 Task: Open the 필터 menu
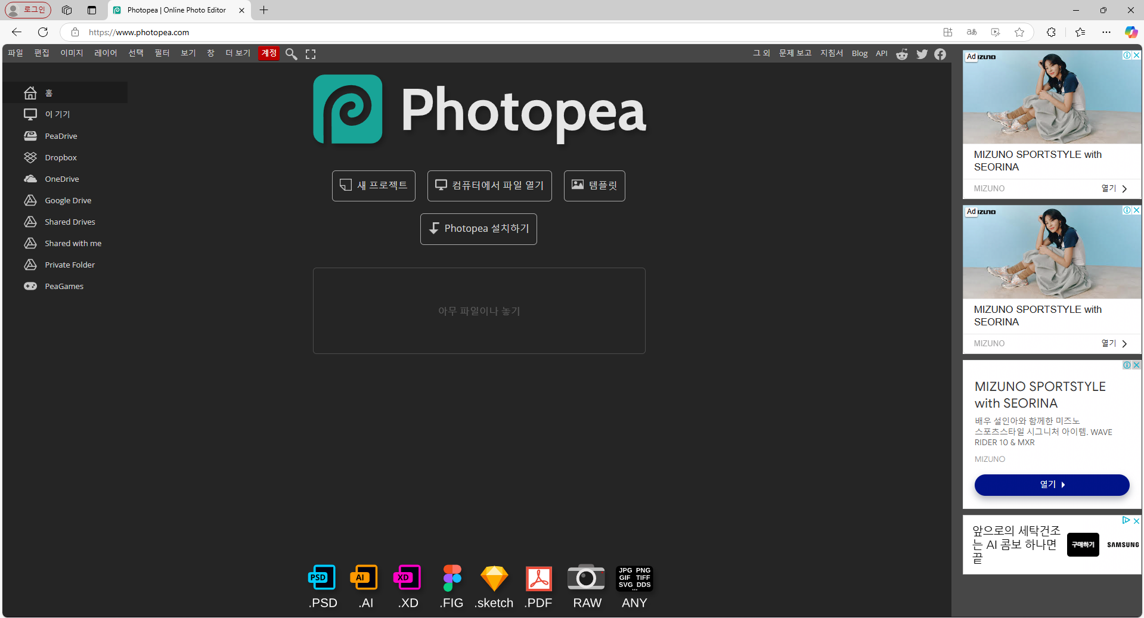[162, 53]
